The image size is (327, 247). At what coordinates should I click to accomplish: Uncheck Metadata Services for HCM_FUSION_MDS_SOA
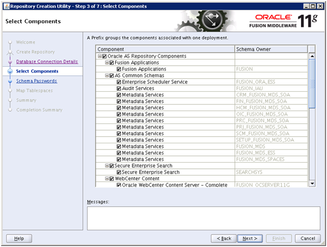click(x=119, y=108)
